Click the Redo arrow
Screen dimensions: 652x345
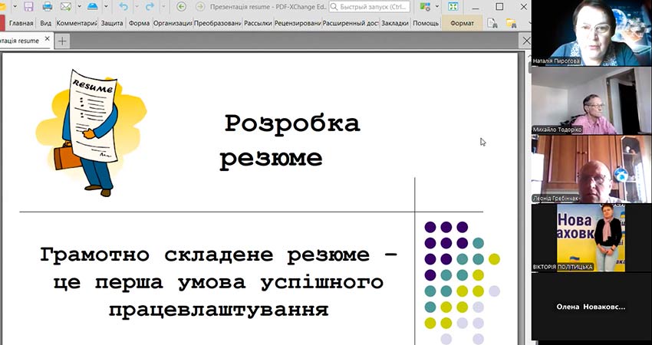[150, 7]
